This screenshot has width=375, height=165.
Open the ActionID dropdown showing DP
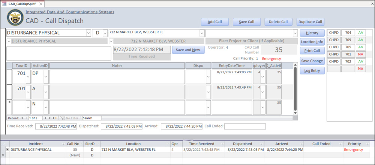tap(46, 77)
